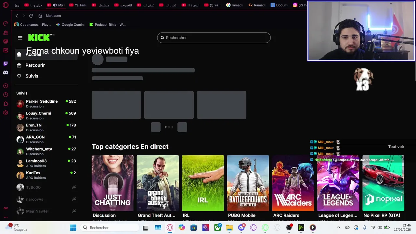Open the Just Chatting Discussion category
The width and height of the screenshot is (416, 234).
click(x=112, y=183)
